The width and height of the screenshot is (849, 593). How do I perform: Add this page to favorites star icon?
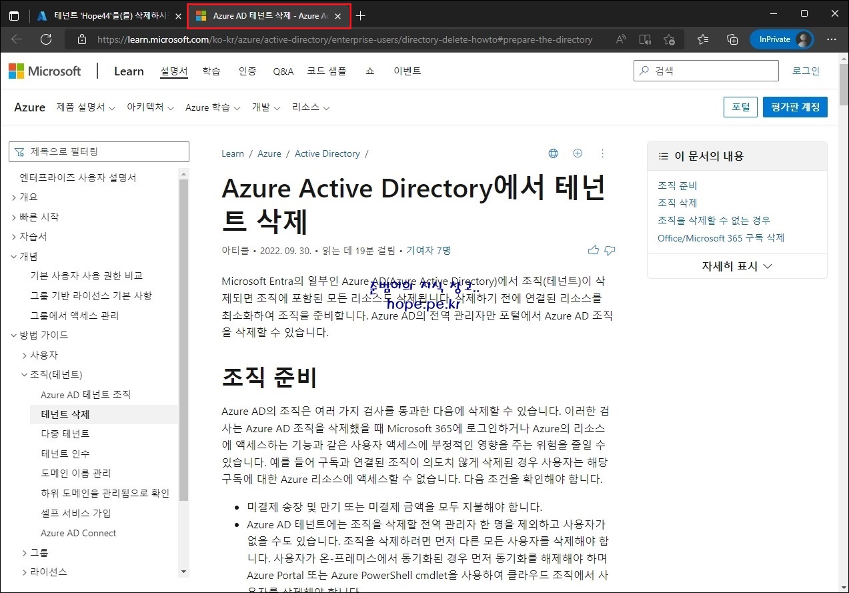(669, 39)
